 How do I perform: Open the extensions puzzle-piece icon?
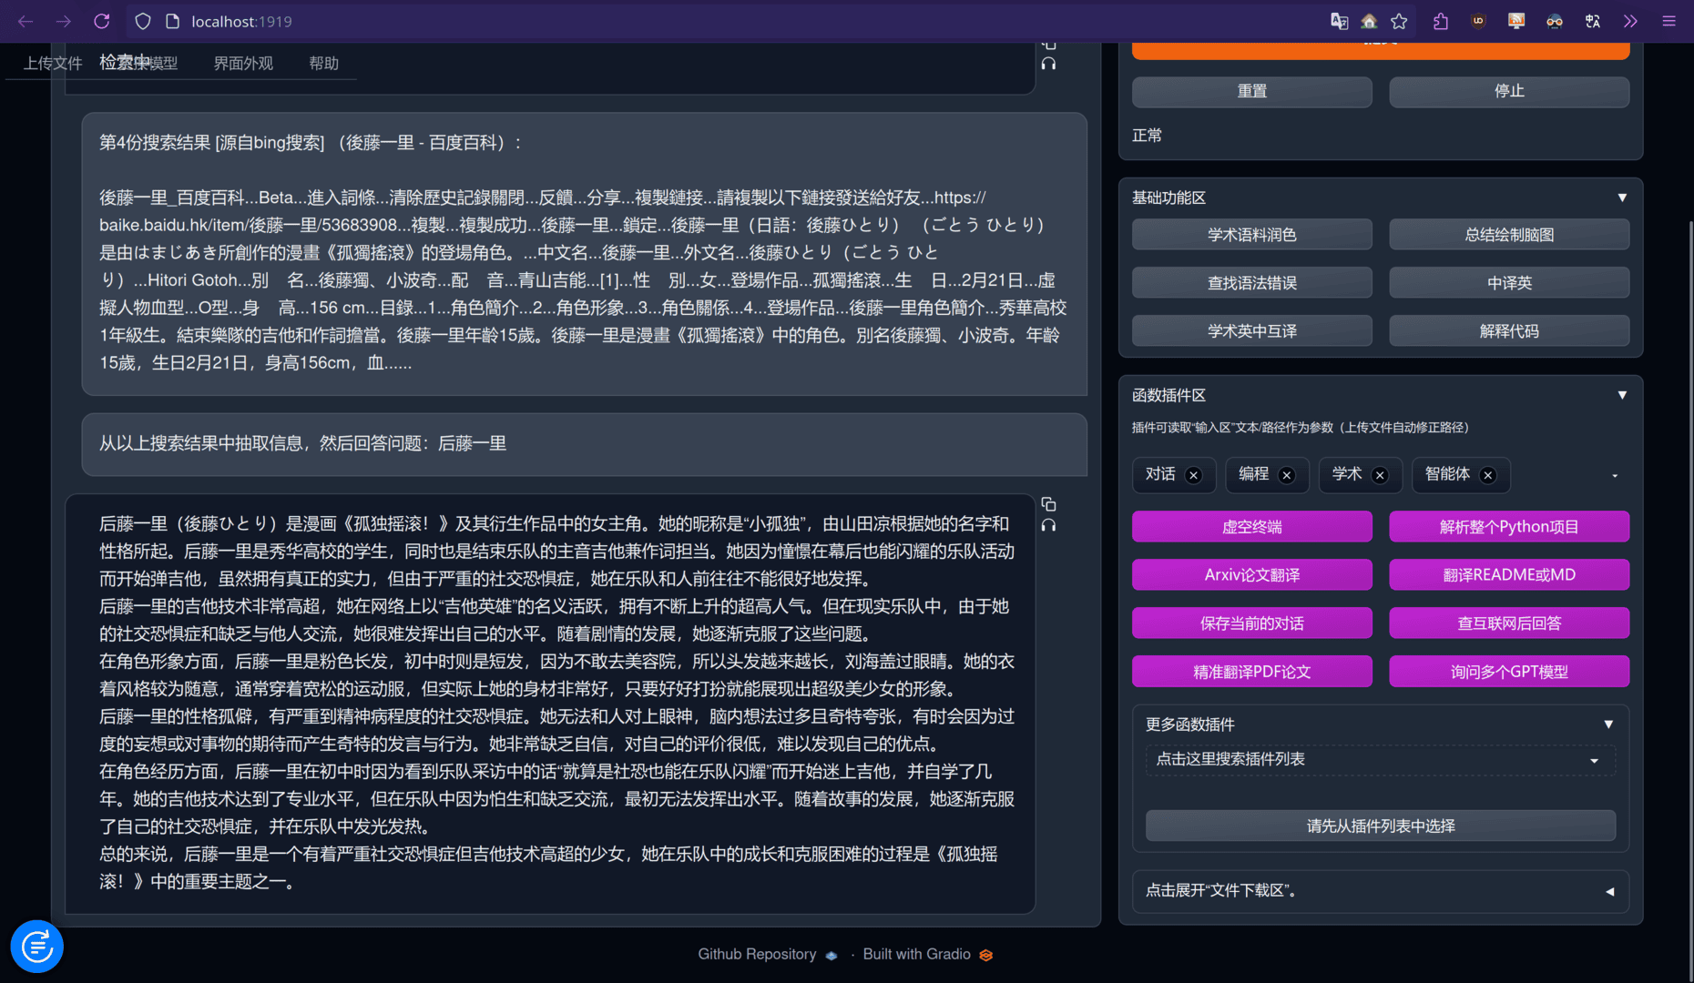[x=1441, y=21]
